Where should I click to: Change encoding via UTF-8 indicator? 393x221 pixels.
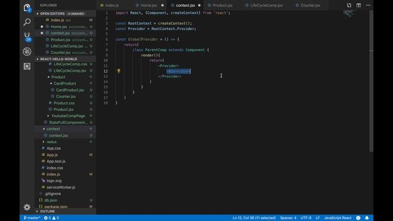[306, 218]
